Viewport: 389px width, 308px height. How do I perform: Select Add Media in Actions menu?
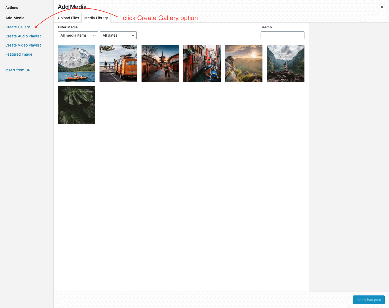(x=15, y=18)
